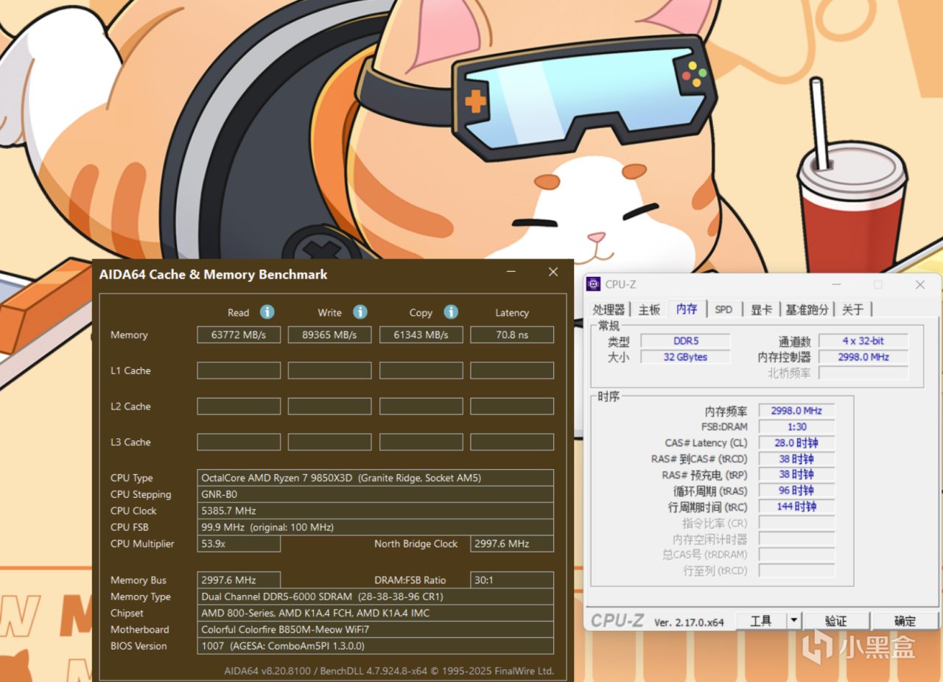Click the empty 总CAS号 (tRDRAM) field
943x682 pixels.
[x=796, y=555]
